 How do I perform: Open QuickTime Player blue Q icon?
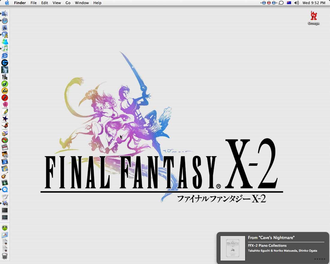coord(4,190)
